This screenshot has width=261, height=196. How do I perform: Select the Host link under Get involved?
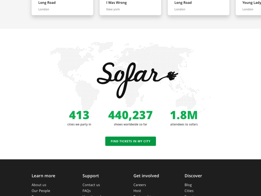(x=137, y=191)
